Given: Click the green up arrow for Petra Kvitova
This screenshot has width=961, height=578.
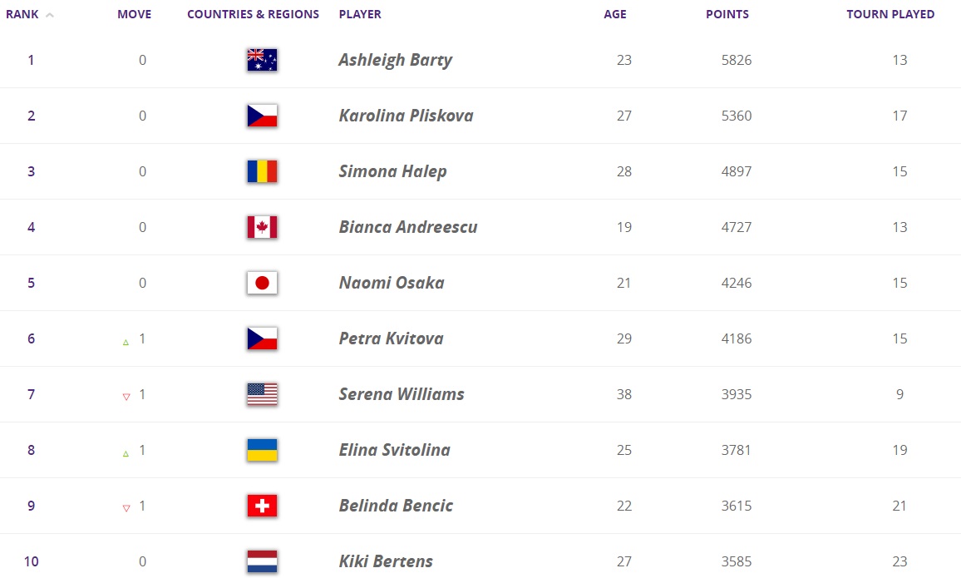Looking at the screenshot, I should [126, 342].
